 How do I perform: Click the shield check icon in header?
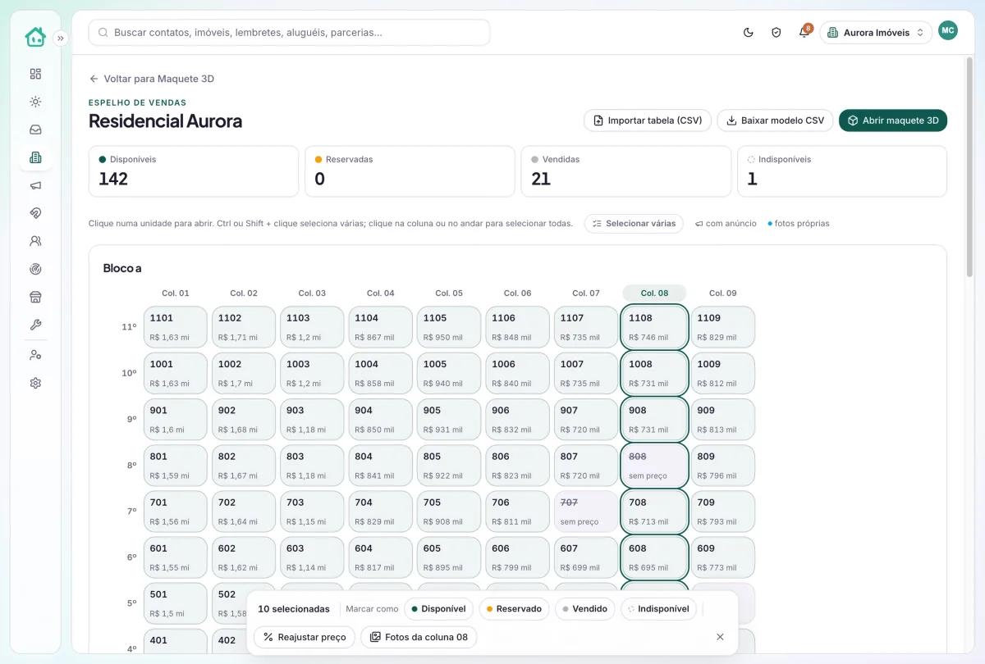point(776,33)
